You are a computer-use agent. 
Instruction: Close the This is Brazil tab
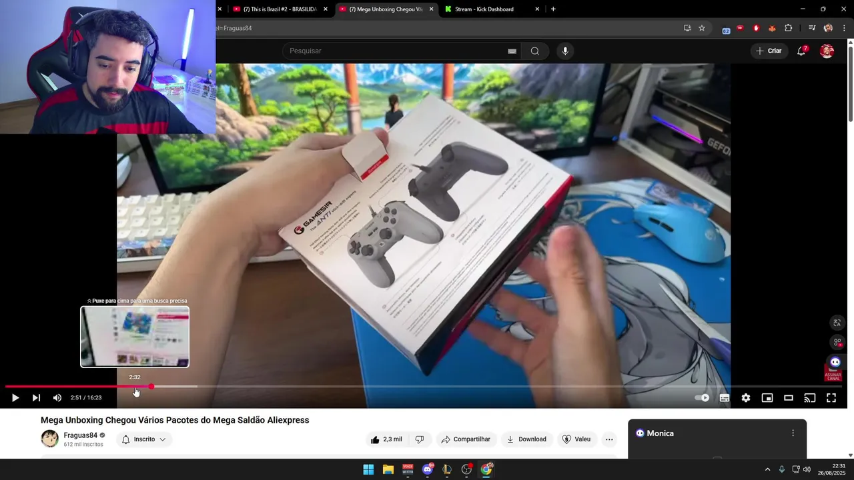tap(326, 9)
